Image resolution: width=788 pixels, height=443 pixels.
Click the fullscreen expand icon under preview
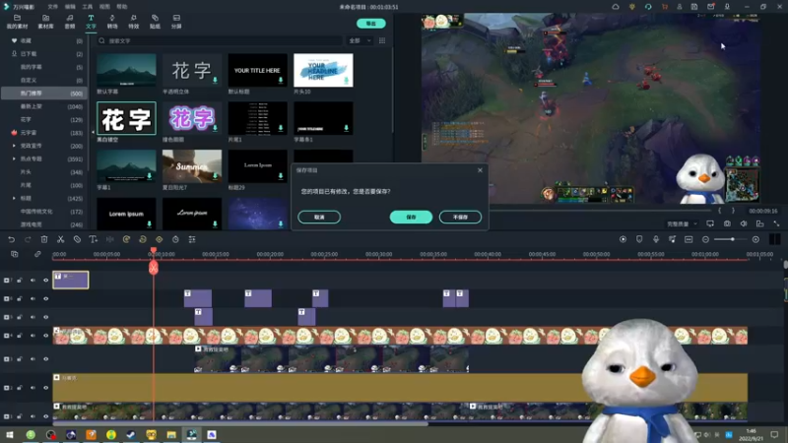coord(776,223)
